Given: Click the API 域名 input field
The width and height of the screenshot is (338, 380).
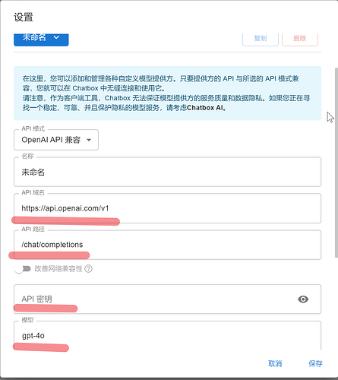Looking at the screenshot, I should [x=167, y=208].
